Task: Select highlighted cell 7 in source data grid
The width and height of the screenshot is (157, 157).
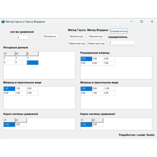Action: point(33,62)
